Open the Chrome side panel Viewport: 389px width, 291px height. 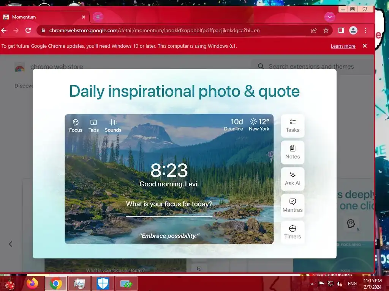(x=341, y=30)
